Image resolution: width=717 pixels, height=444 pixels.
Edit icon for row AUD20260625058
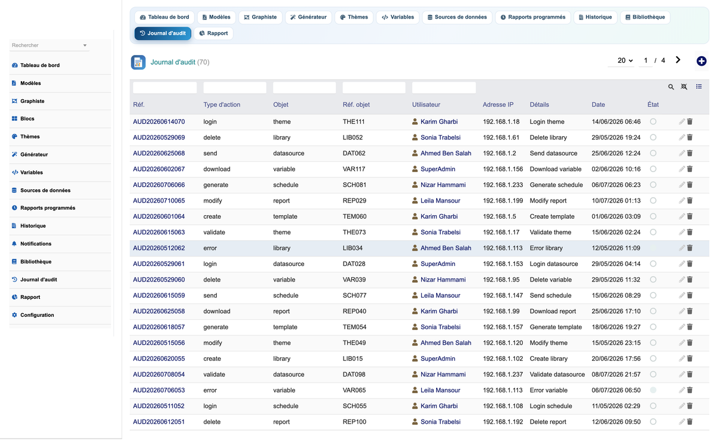(682, 311)
